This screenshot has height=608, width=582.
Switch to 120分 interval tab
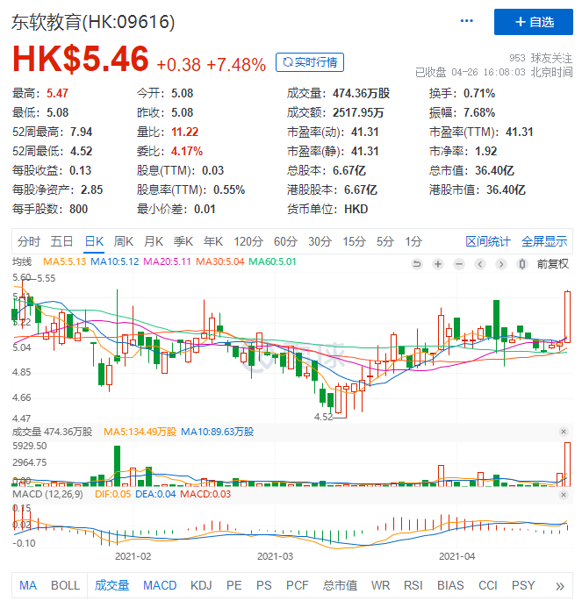248,241
